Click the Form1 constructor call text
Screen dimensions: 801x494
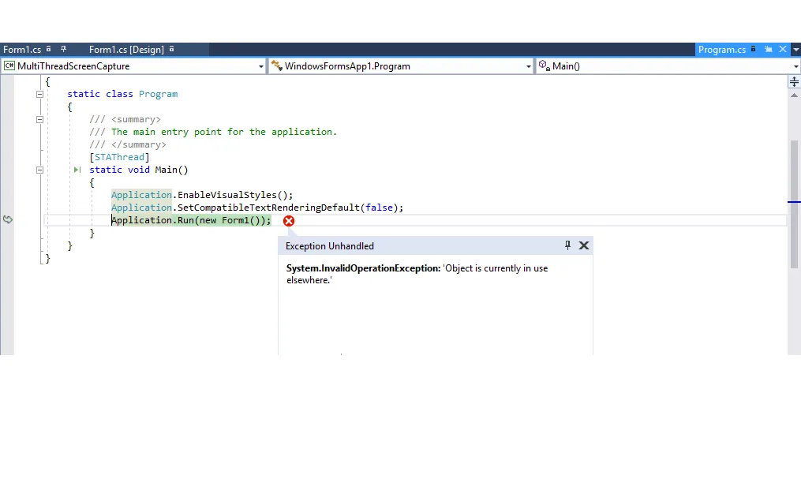tap(241, 220)
